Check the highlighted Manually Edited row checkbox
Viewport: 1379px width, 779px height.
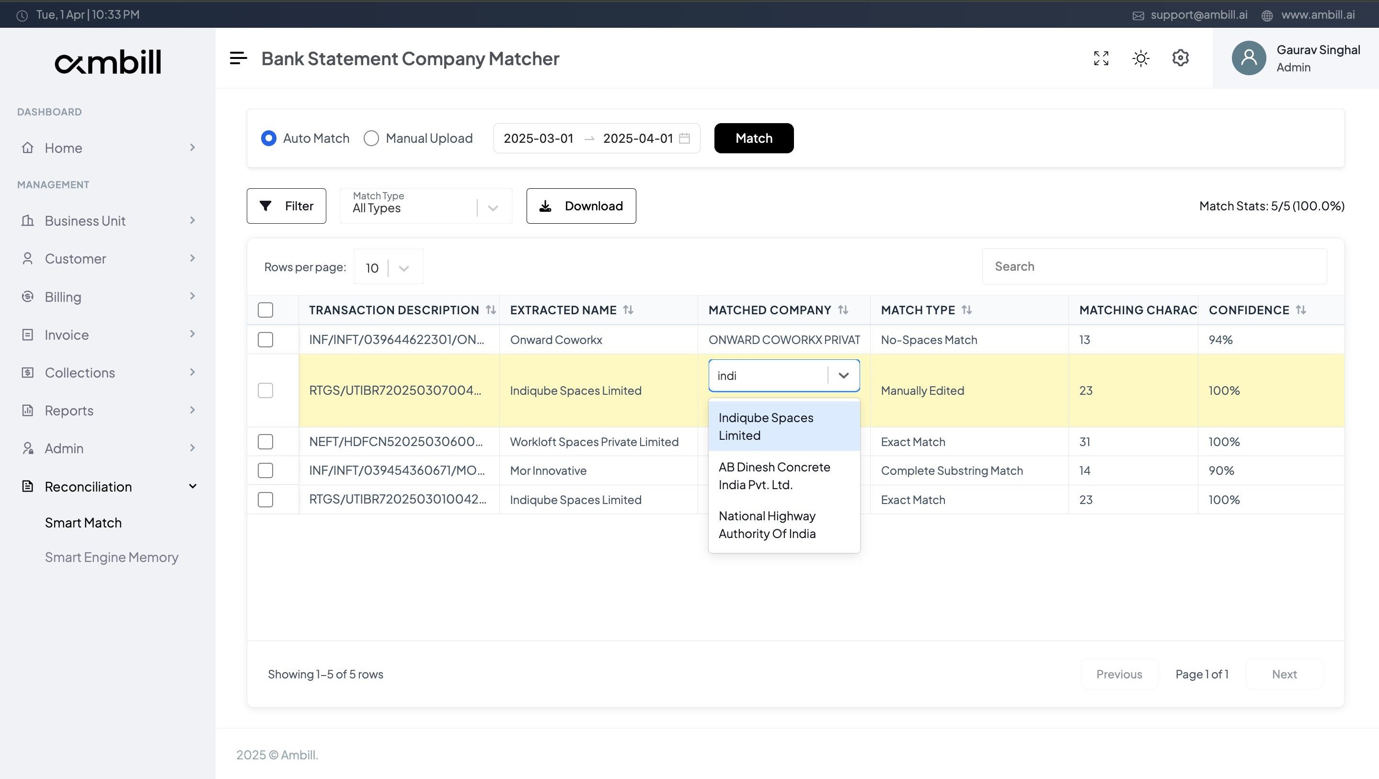pos(265,390)
